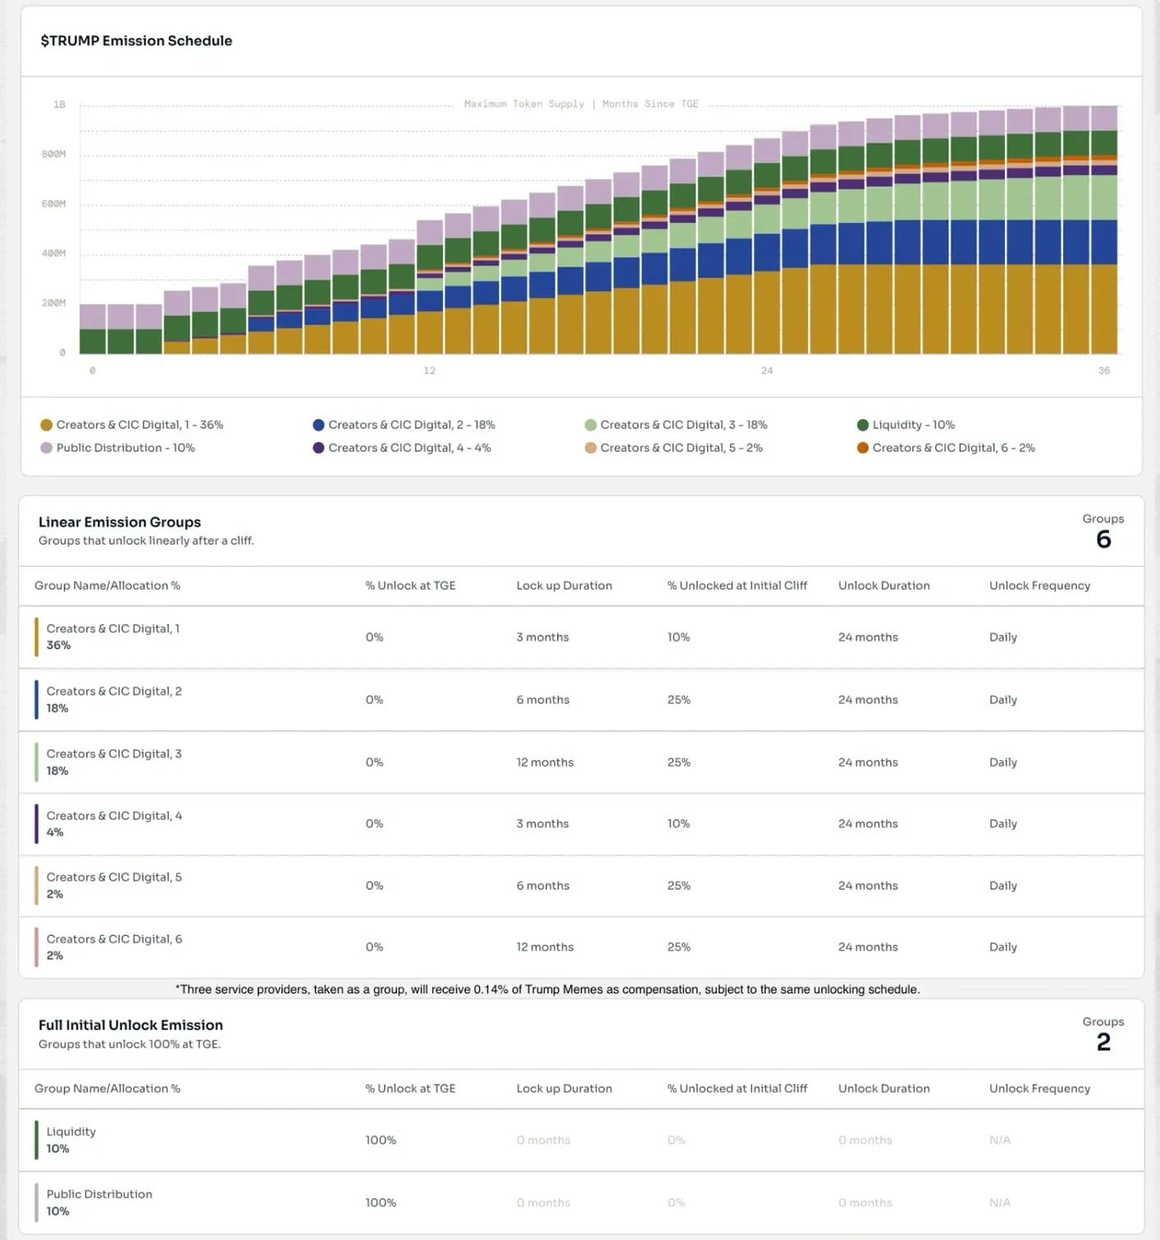Viewport: 1160px width, 1240px height.
Task: Click % Unlock at TGE header in Linear table
Action: [x=410, y=586]
